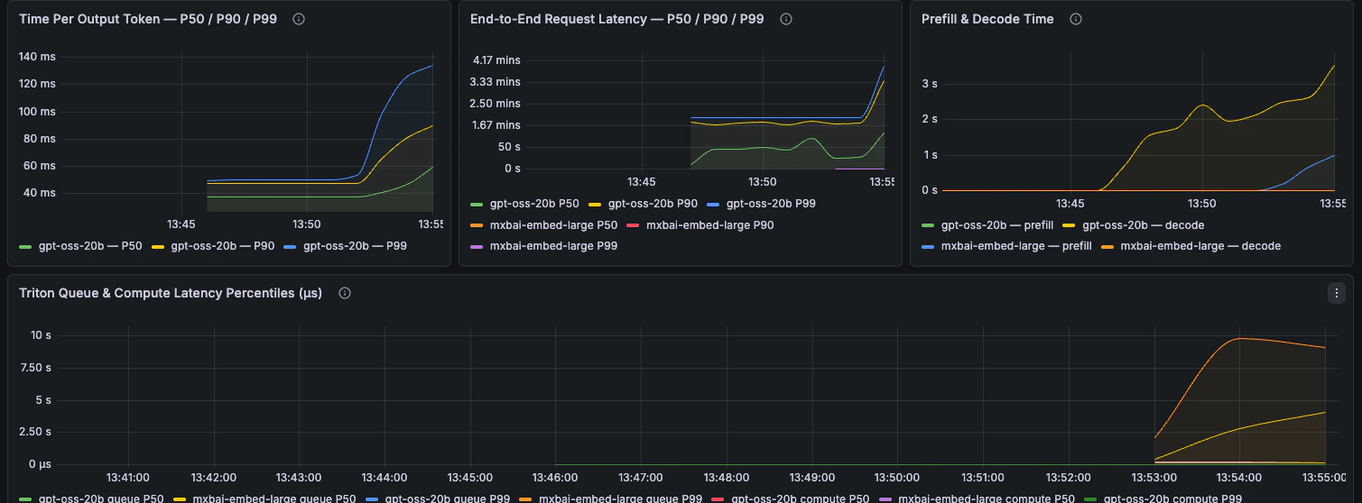Click the 1.67 mins y-axis label
The height and width of the screenshot is (503, 1362).
click(496, 125)
